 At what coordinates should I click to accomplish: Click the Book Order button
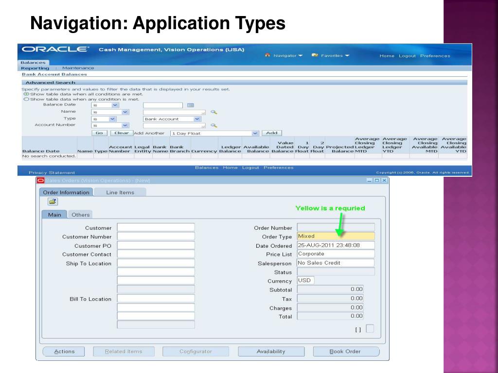[346, 352]
